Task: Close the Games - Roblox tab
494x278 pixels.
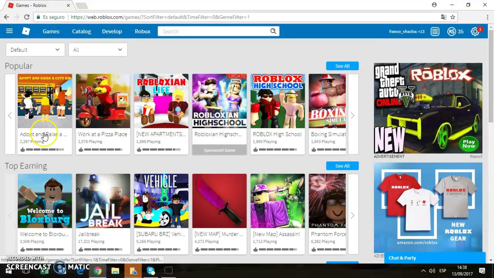Action: tap(68, 5)
